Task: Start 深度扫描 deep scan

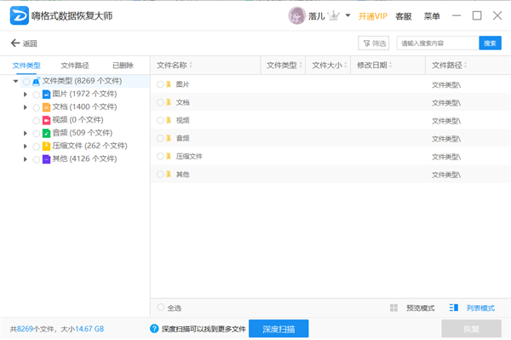Action: (278, 329)
